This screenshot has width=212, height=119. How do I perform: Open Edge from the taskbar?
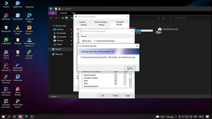point(26,117)
